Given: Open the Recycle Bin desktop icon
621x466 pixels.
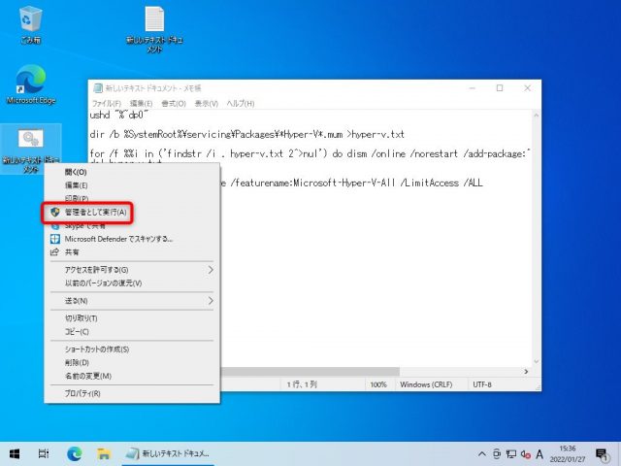Looking at the screenshot, I should (x=30, y=21).
